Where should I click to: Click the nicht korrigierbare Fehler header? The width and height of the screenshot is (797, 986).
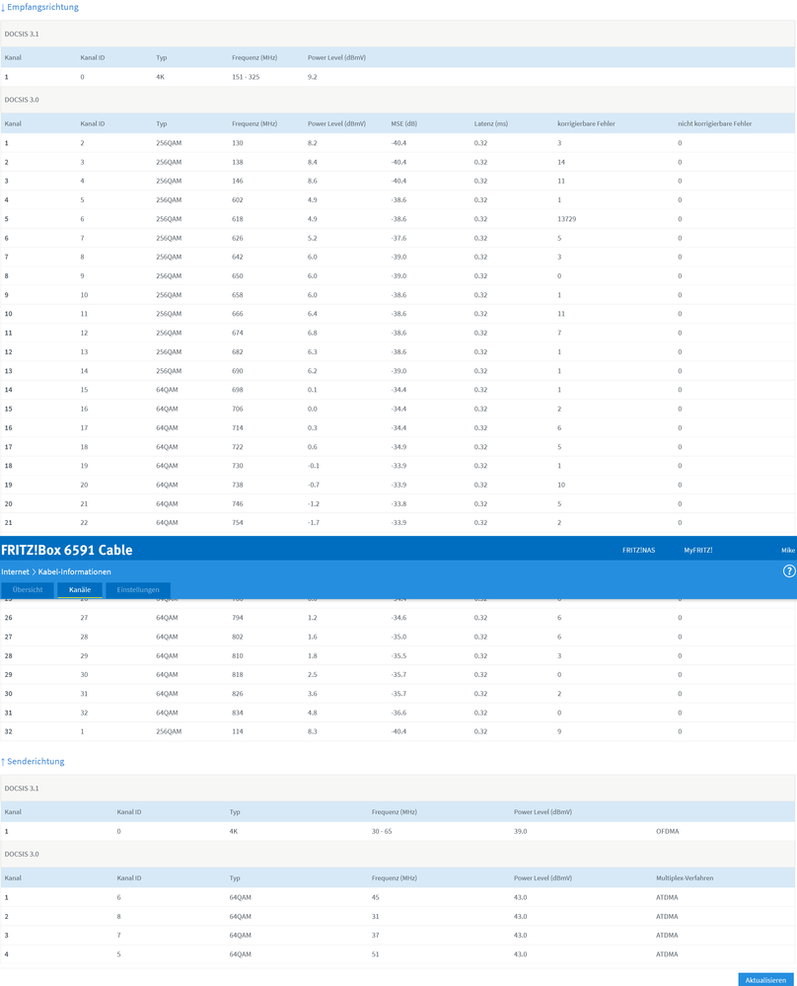coord(715,123)
